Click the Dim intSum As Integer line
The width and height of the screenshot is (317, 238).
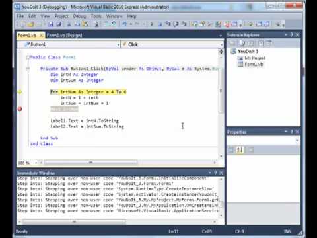pyautogui.click(x=77, y=81)
